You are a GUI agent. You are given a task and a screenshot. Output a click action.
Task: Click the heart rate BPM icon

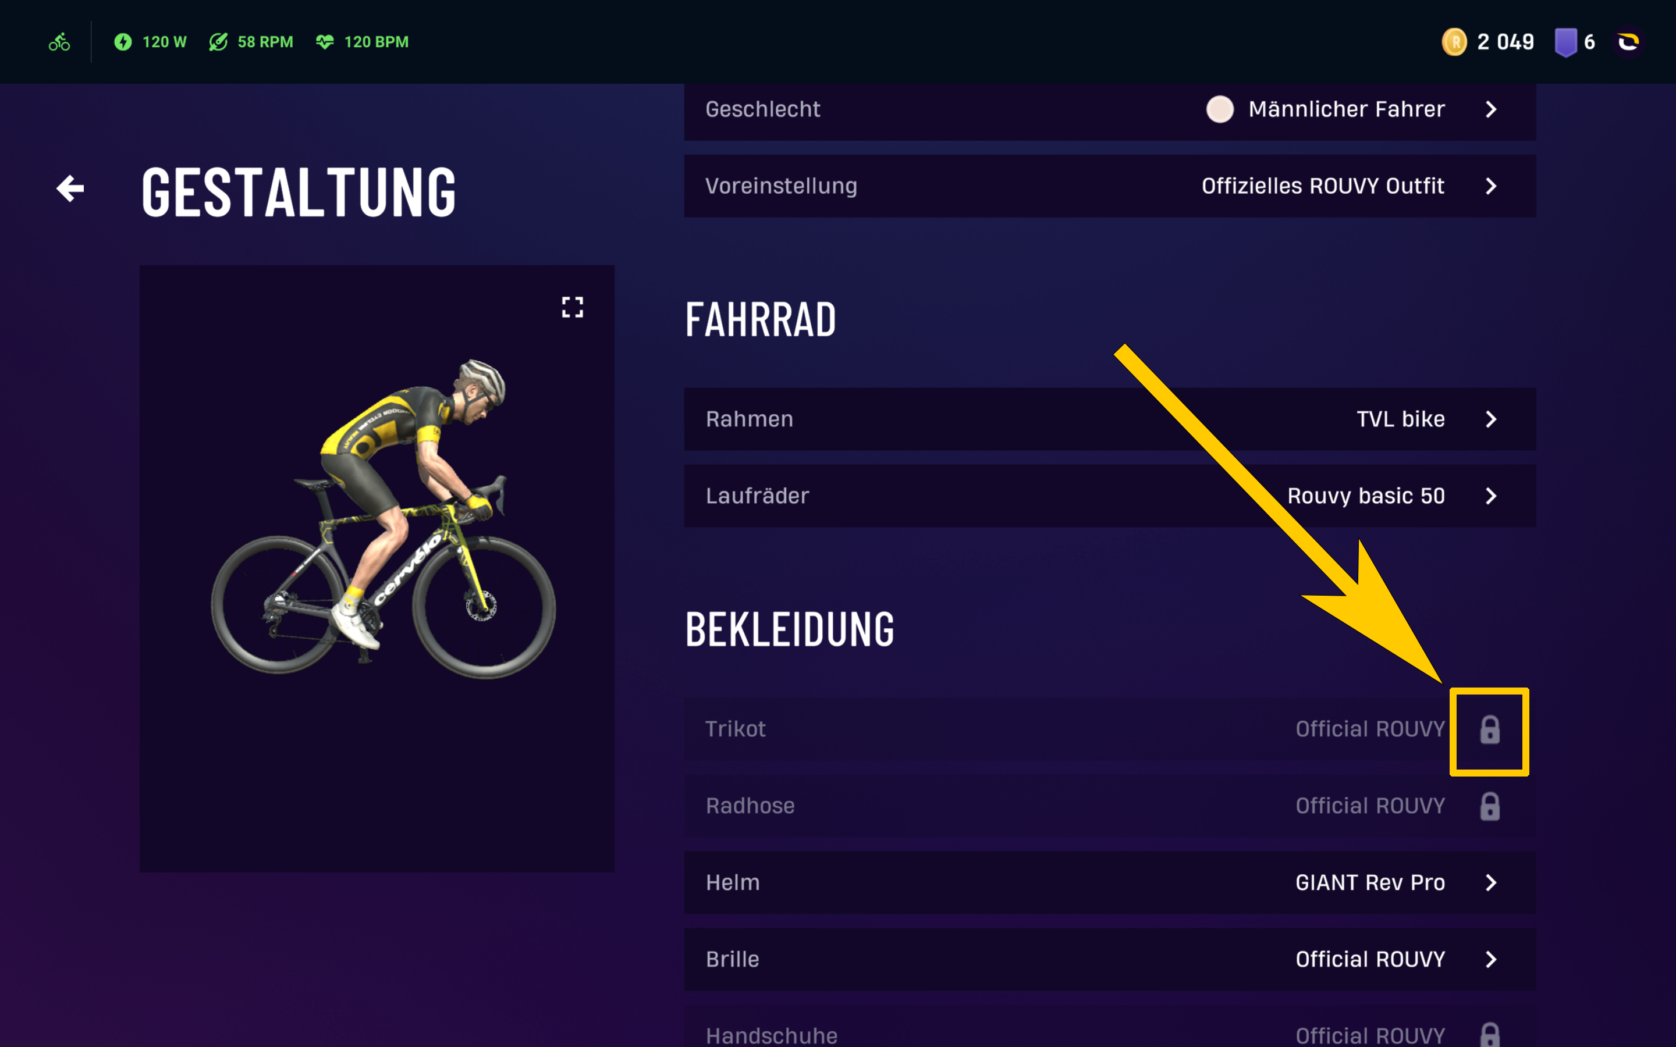325,42
